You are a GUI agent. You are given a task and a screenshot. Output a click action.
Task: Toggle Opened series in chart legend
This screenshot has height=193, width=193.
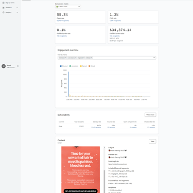click(83, 66)
